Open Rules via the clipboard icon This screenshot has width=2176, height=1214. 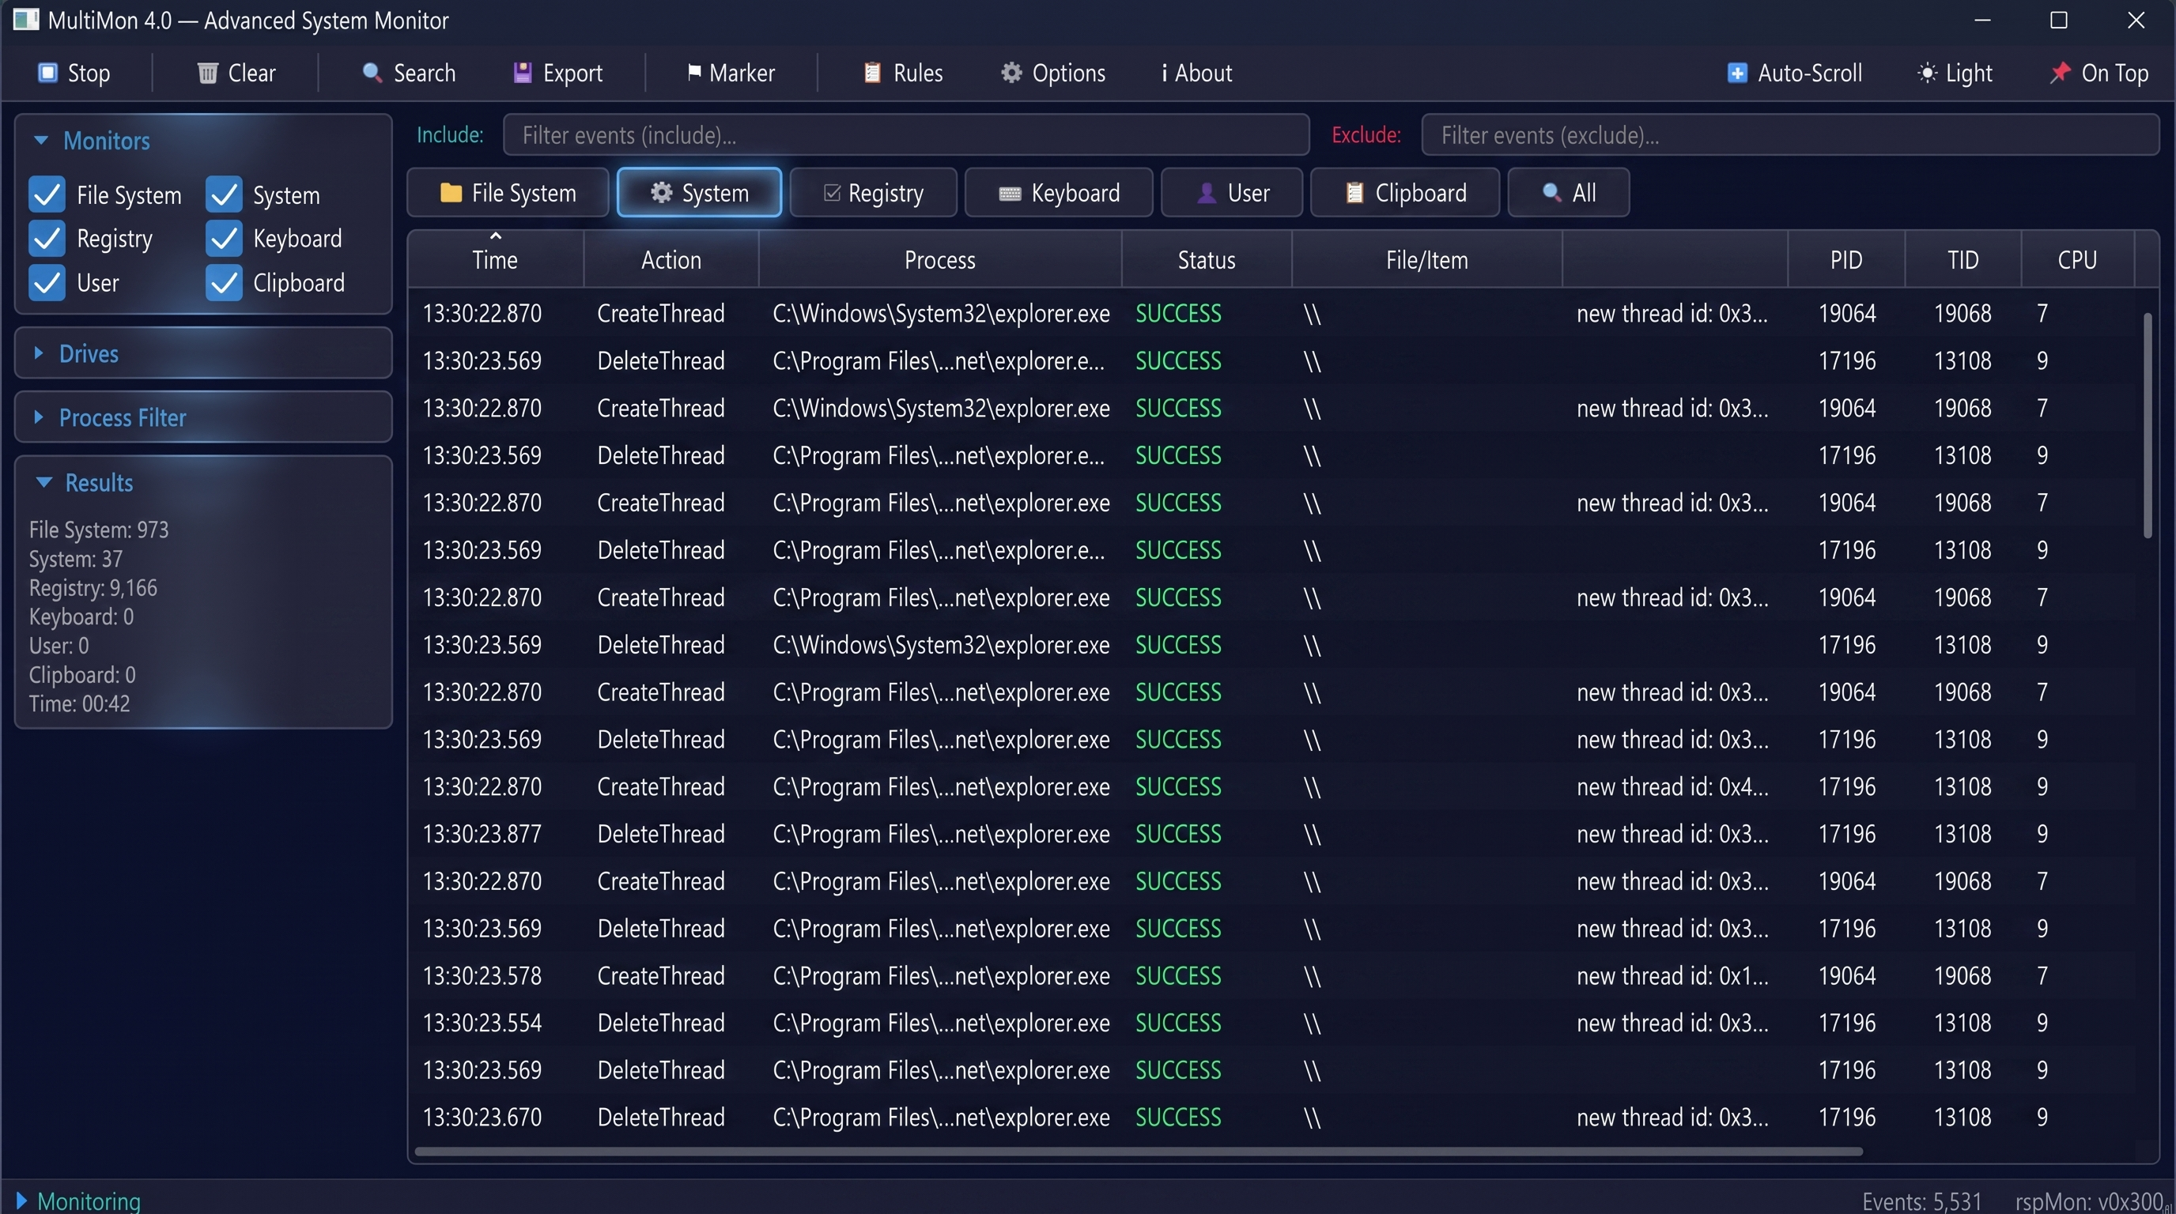click(x=873, y=74)
